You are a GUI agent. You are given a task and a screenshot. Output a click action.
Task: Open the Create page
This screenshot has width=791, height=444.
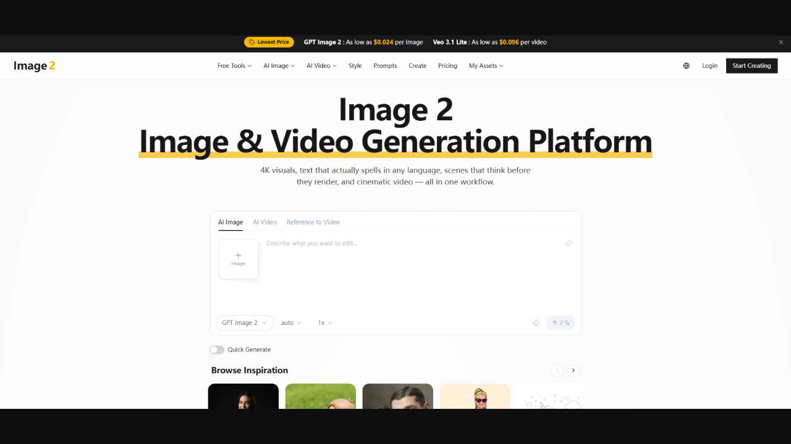[417, 65]
